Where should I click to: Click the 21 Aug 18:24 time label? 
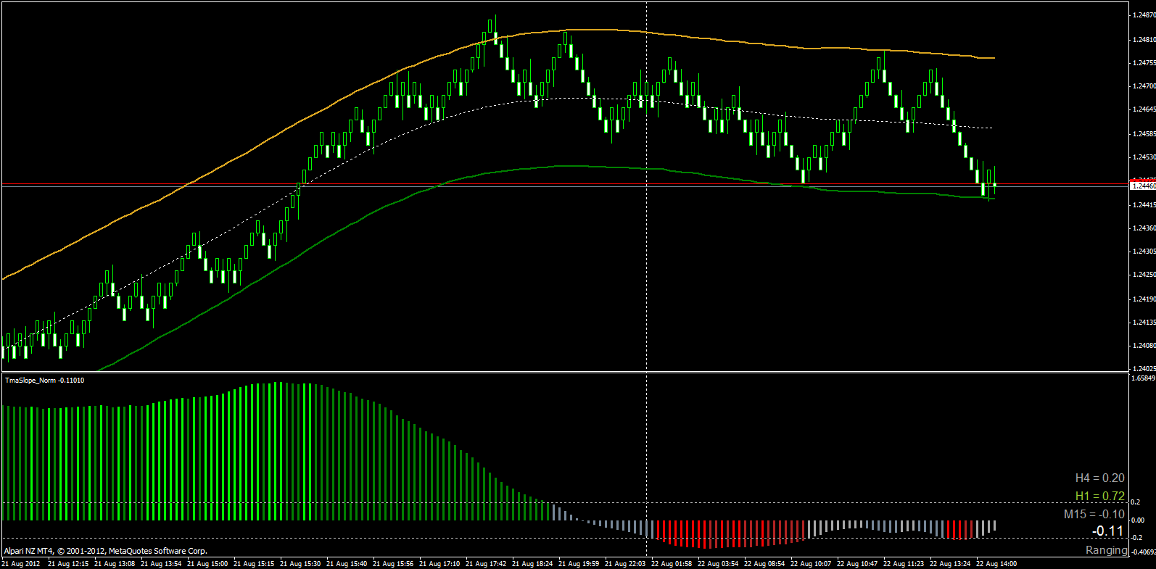(532, 563)
